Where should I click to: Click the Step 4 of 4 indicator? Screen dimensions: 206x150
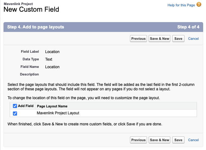tap(188, 27)
